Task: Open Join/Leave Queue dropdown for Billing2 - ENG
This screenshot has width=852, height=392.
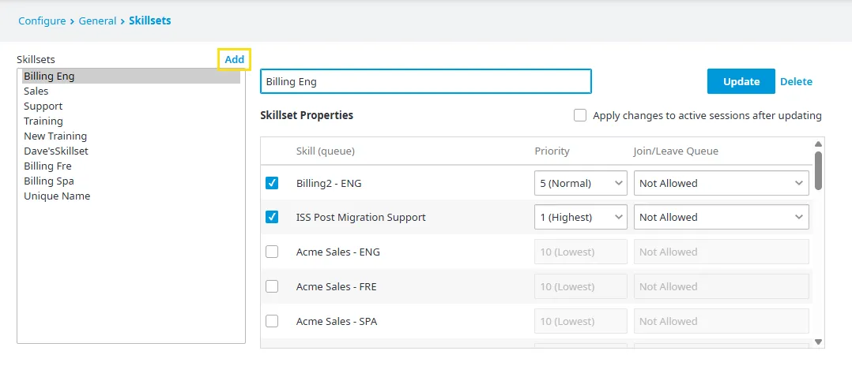Action: [722, 183]
